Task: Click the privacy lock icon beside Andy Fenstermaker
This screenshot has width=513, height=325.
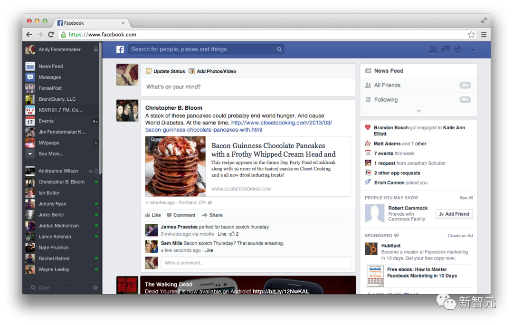Action: pyautogui.click(x=96, y=50)
